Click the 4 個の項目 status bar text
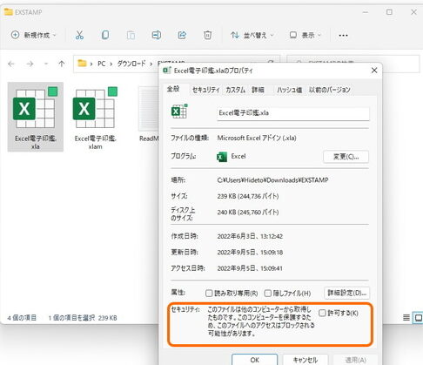423x365 pixels. point(22,318)
